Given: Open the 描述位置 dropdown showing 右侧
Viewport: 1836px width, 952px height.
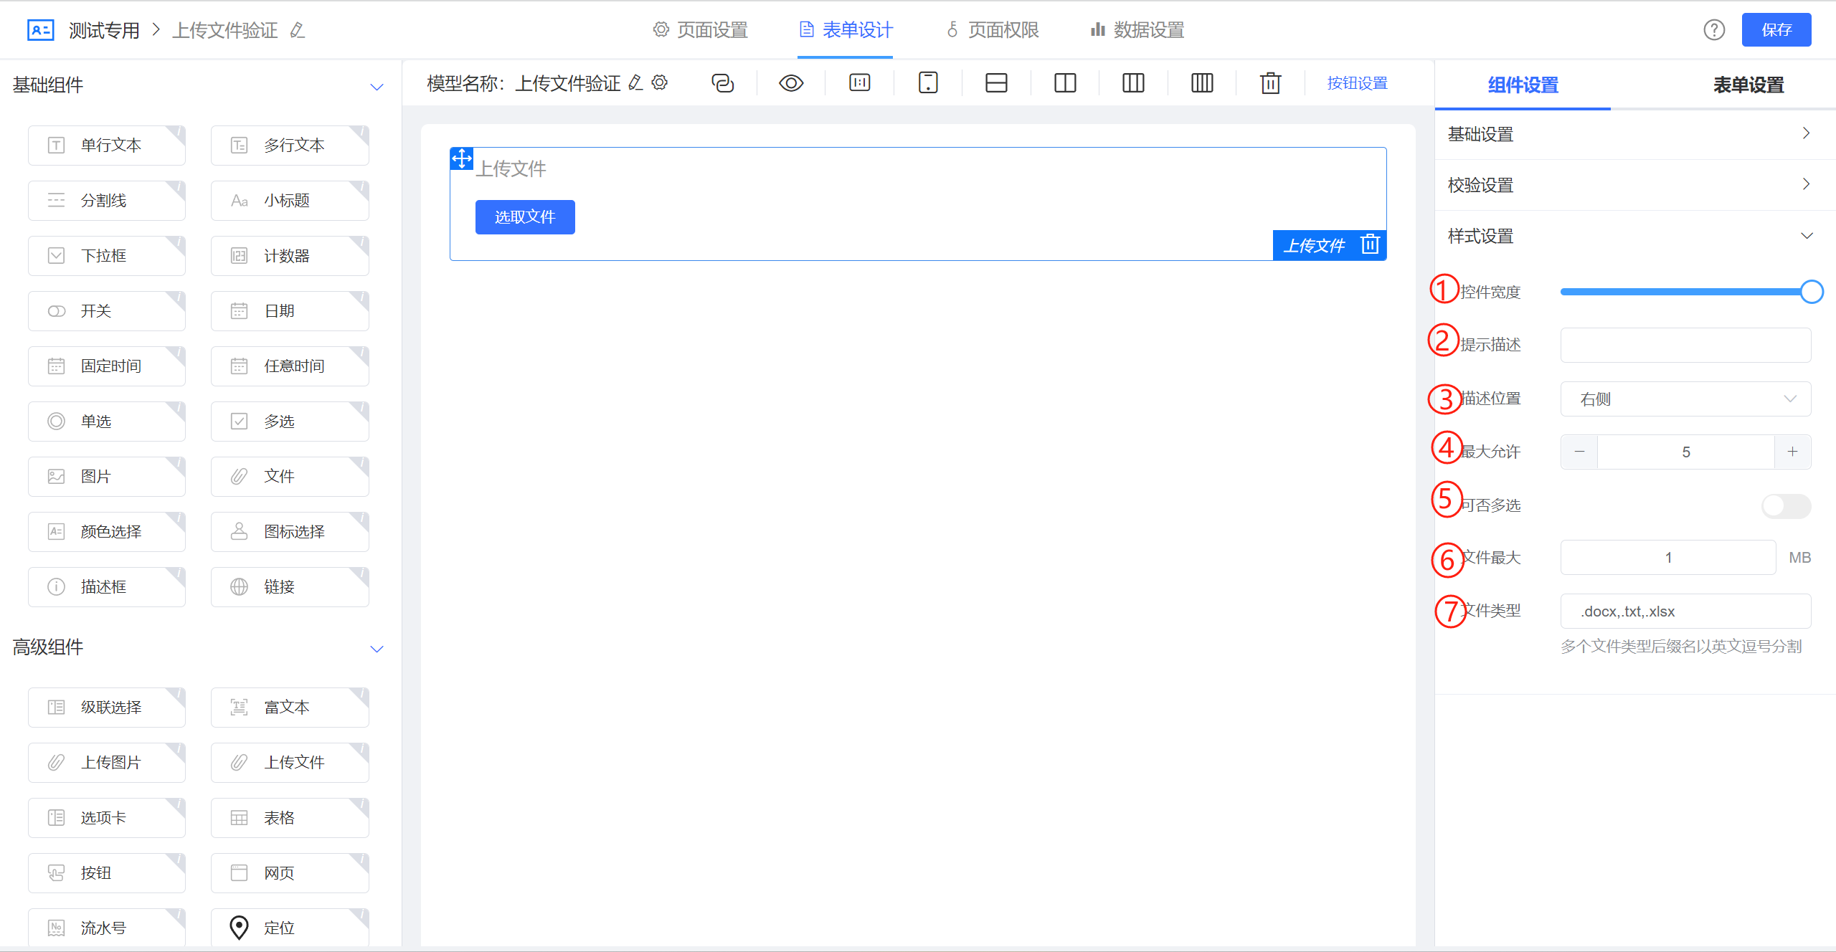Looking at the screenshot, I should click(1685, 399).
